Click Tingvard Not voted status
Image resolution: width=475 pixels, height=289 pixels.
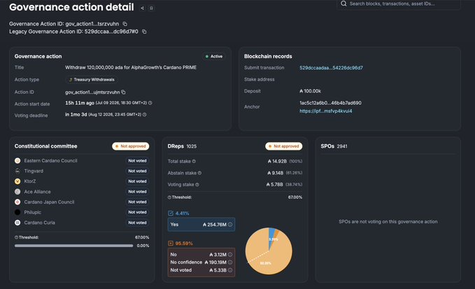137,171
